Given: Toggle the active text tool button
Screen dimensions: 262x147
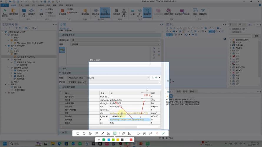Looking at the screenshot, I should 115,133.
